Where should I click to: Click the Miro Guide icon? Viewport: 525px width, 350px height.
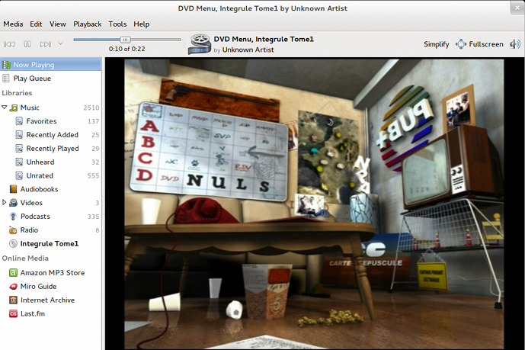coord(13,287)
